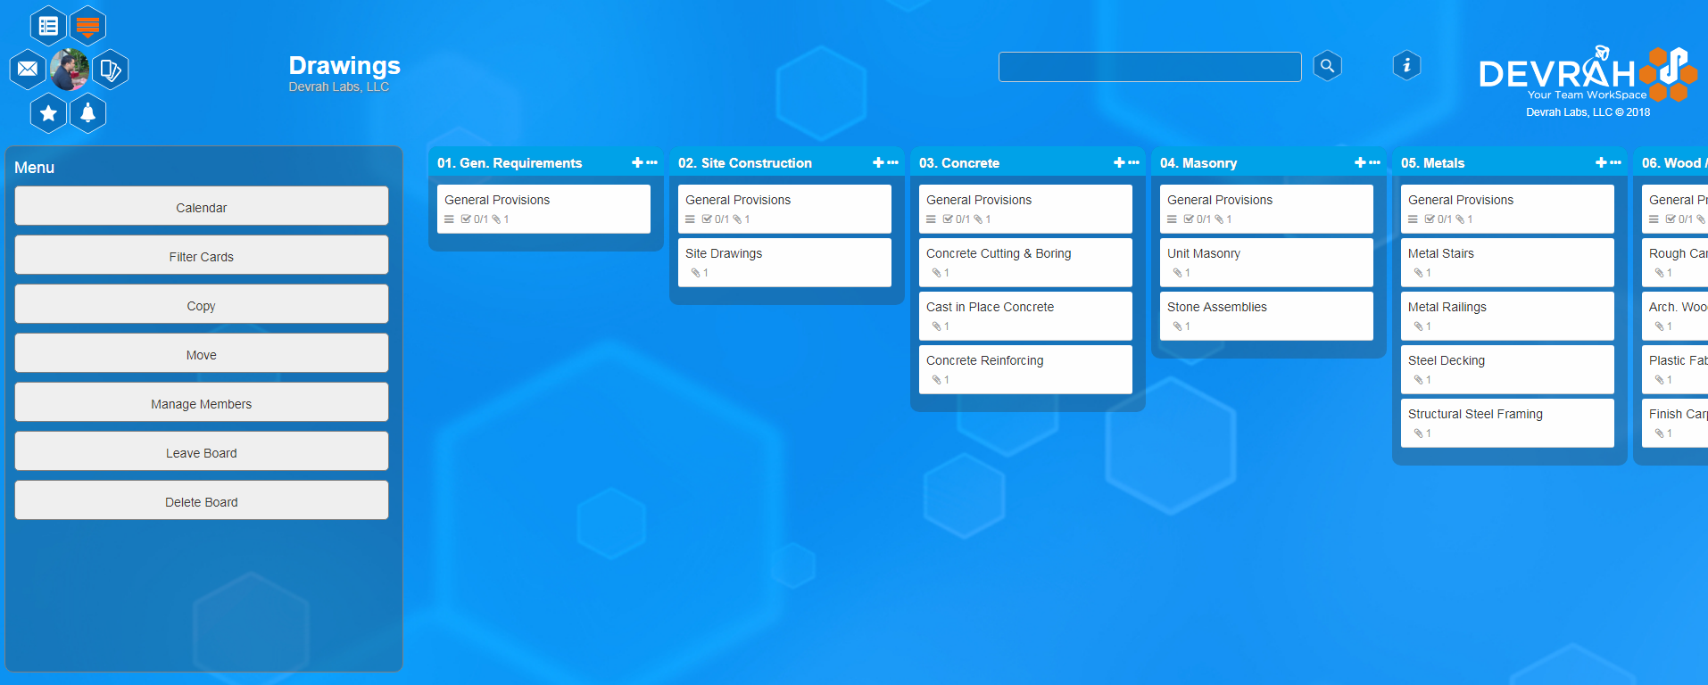
Task: Open the Metal Stairs card
Action: (1507, 262)
